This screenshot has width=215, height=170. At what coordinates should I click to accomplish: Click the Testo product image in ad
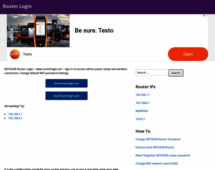click(x=38, y=31)
